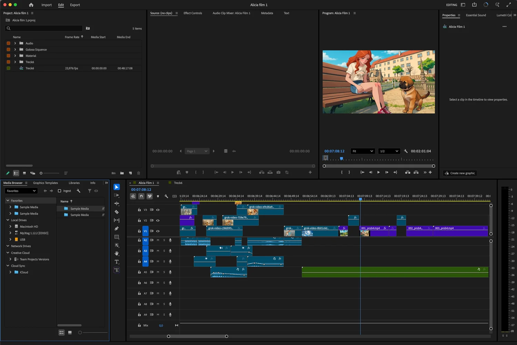The width and height of the screenshot is (517, 345).
Task: Open the Graphics Templates tab
Action: coord(45,183)
